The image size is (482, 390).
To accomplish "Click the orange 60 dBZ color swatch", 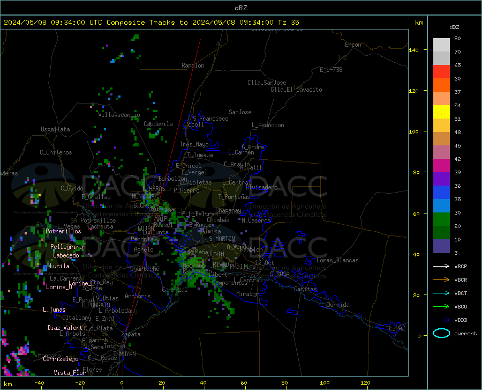I will [x=441, y=85].
